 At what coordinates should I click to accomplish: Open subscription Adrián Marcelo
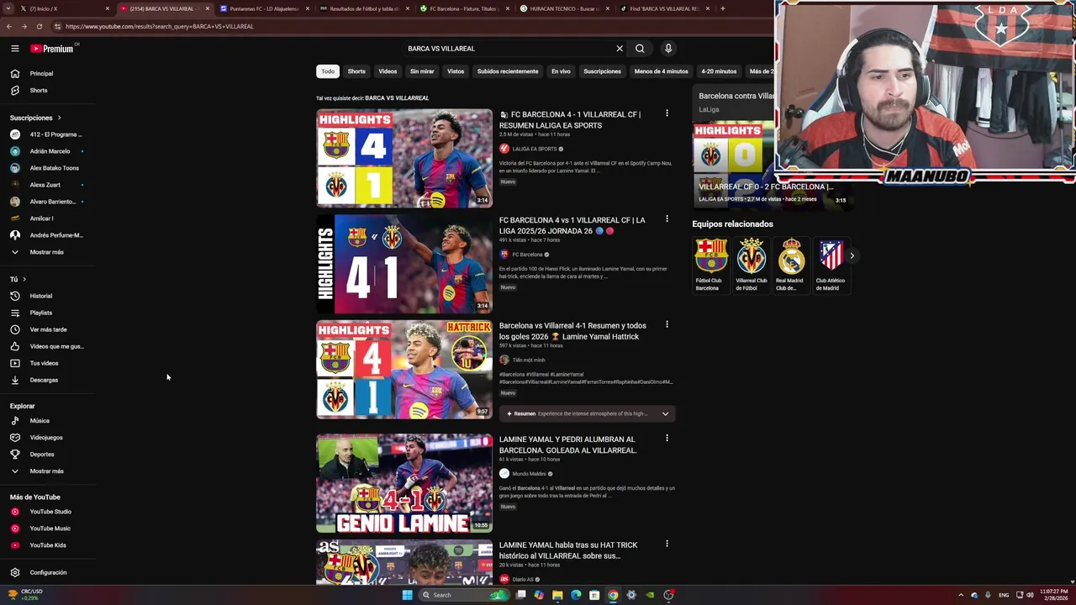[48, 151]
